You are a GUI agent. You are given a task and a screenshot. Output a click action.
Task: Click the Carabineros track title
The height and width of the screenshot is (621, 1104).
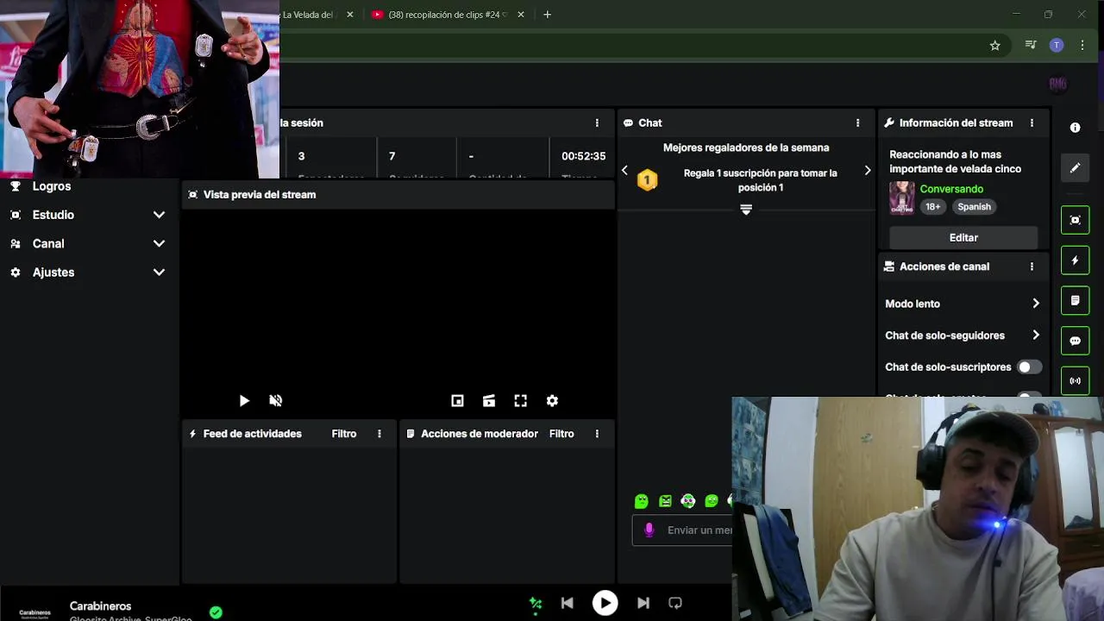(x=100, y=606)
